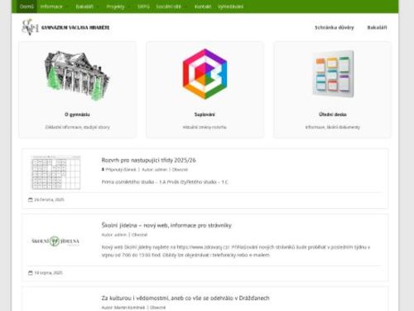Open article Rozvrh pro nastupující třídy 2025/26
Image resolution: width=414 pixels, height=311 pixels.
coord(149,160)
